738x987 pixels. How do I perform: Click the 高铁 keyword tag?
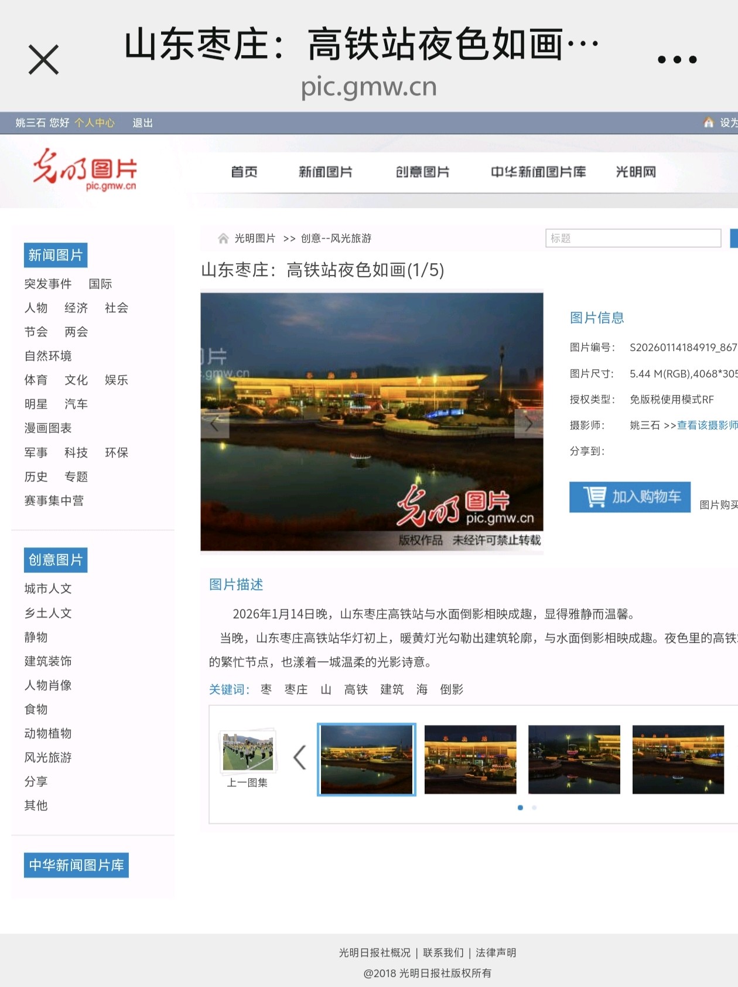pos(356,689)
